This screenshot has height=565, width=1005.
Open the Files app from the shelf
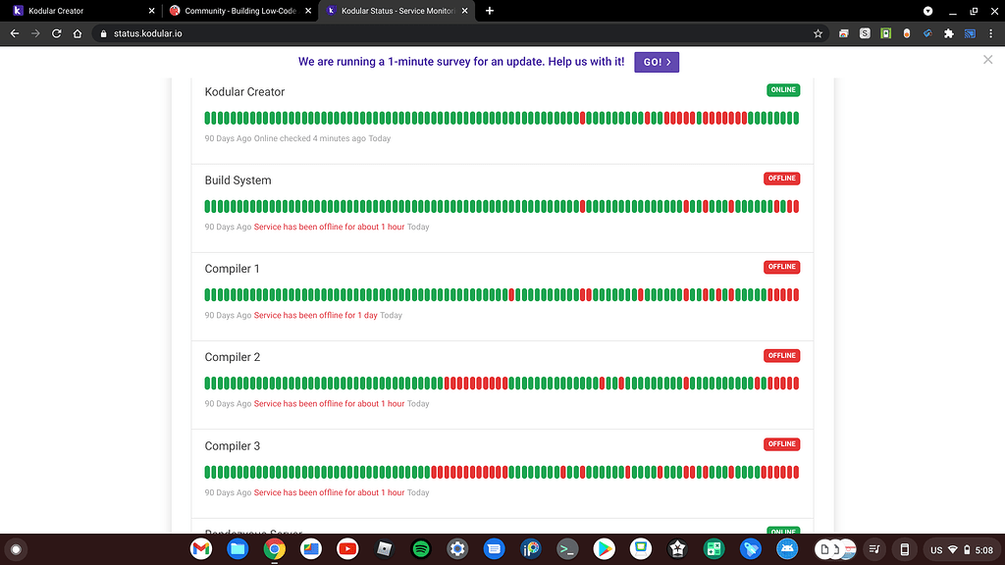tap(238, 549)
